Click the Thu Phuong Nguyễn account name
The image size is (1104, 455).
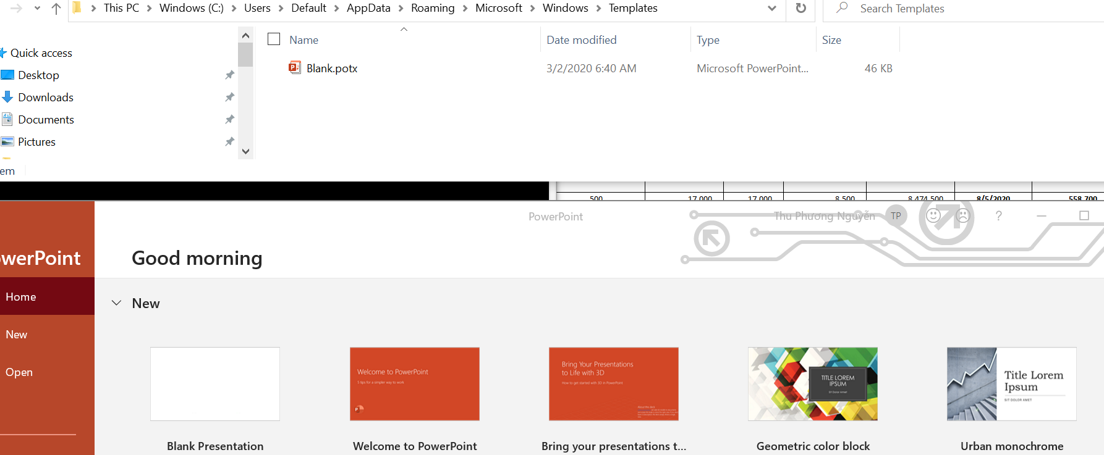[x=825, y=216]
